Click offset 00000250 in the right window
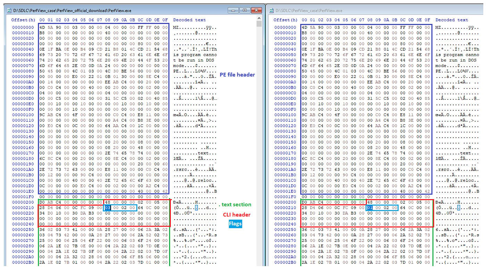This screenshot has height=269, width=486. [285, 230]
